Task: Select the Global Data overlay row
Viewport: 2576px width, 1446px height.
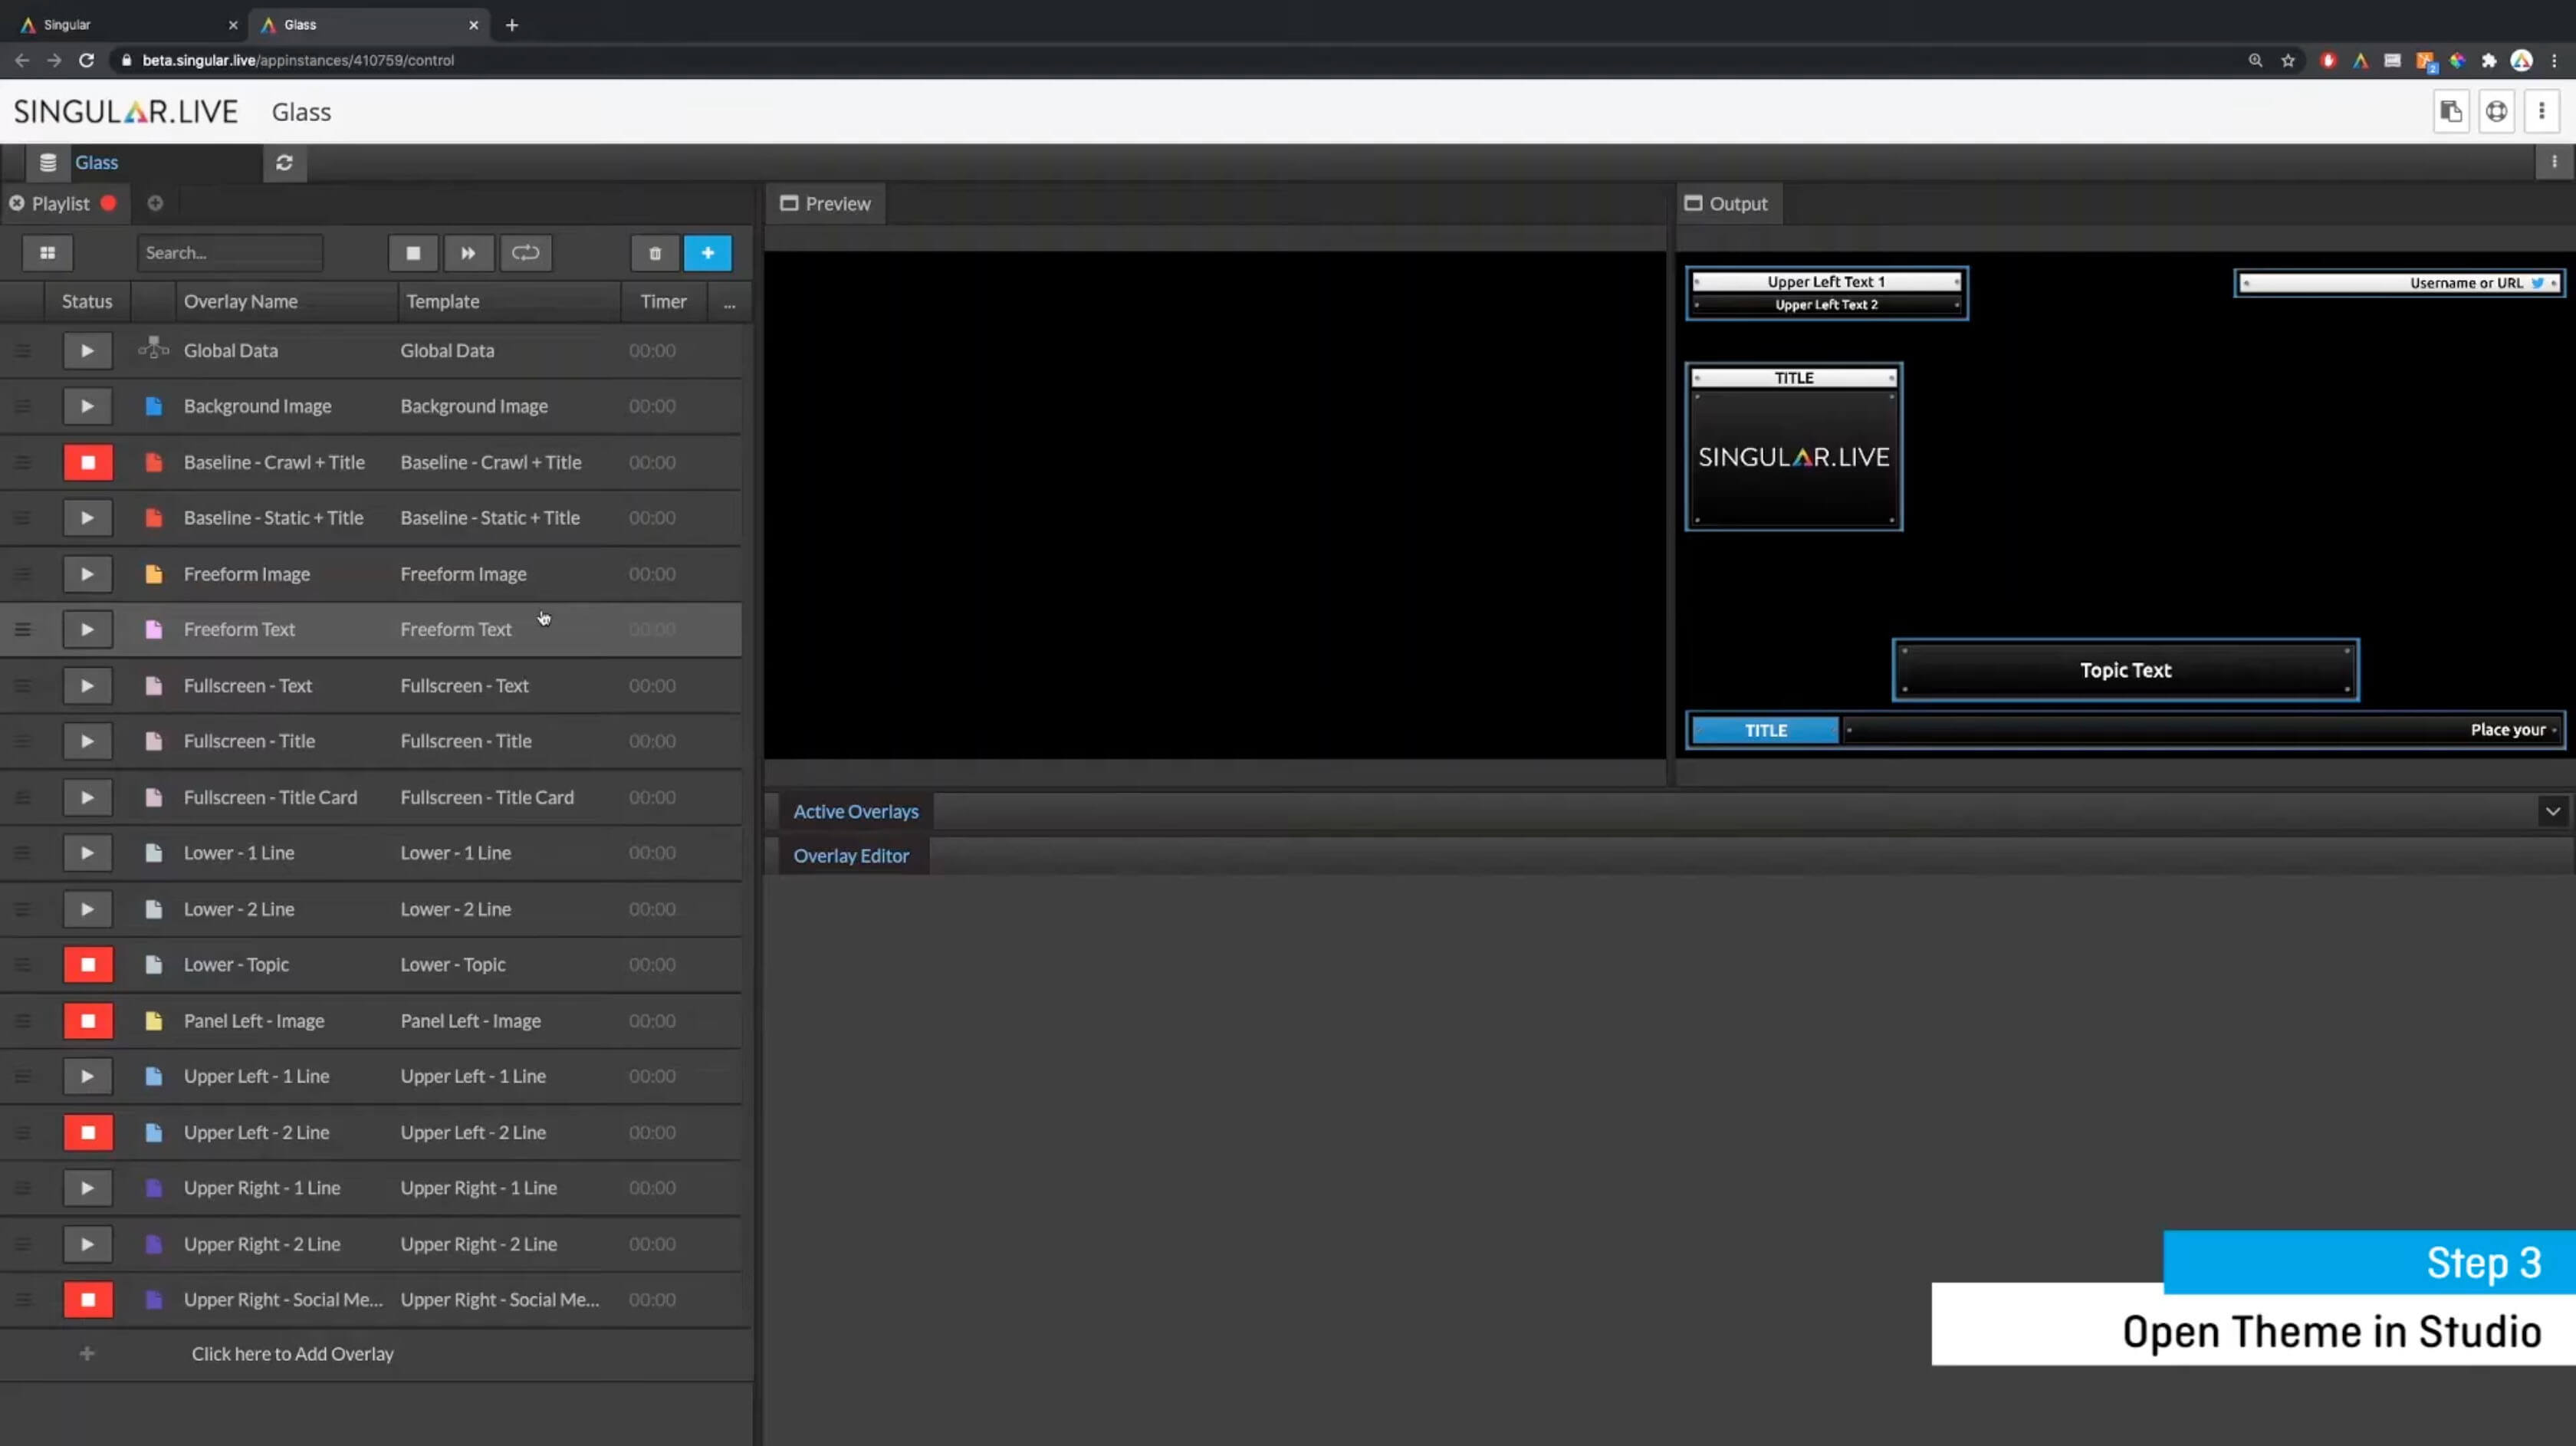Action: coord(231,351)
